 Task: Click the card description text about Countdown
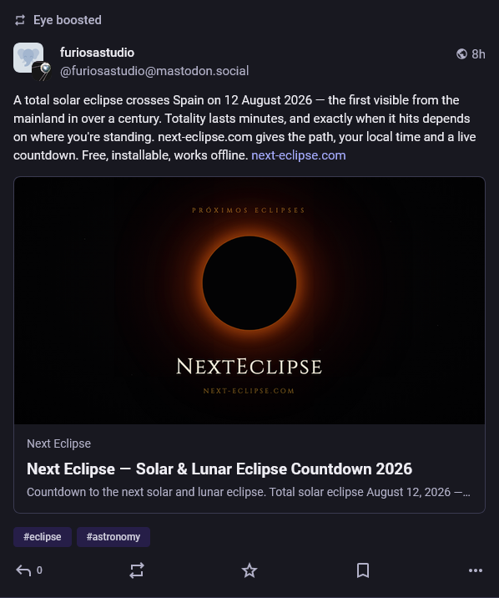(x=249, y=492)
